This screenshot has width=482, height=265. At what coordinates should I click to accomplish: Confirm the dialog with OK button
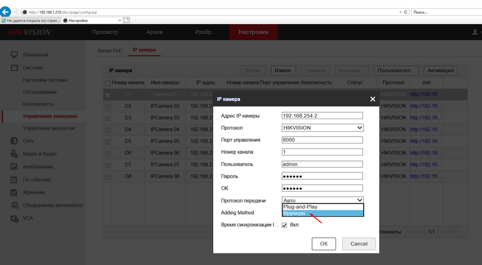[324, 244]
